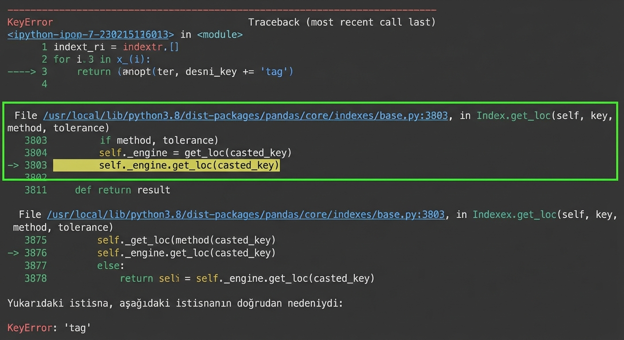Click the KeyError traceback header
Screen dimensions: 624x340
29,22
